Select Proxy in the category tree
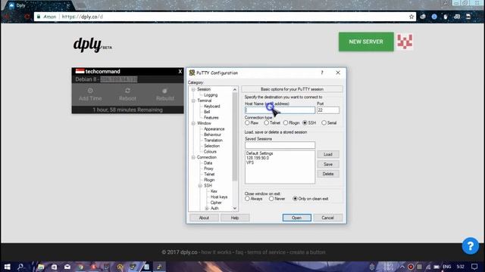 [x=208, y=168]
